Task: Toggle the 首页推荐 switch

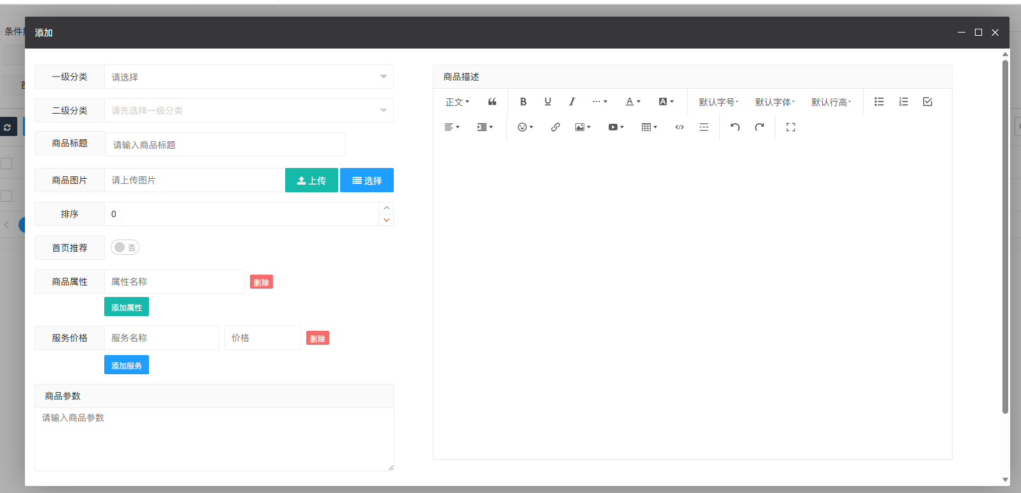Action: point(125,247)
